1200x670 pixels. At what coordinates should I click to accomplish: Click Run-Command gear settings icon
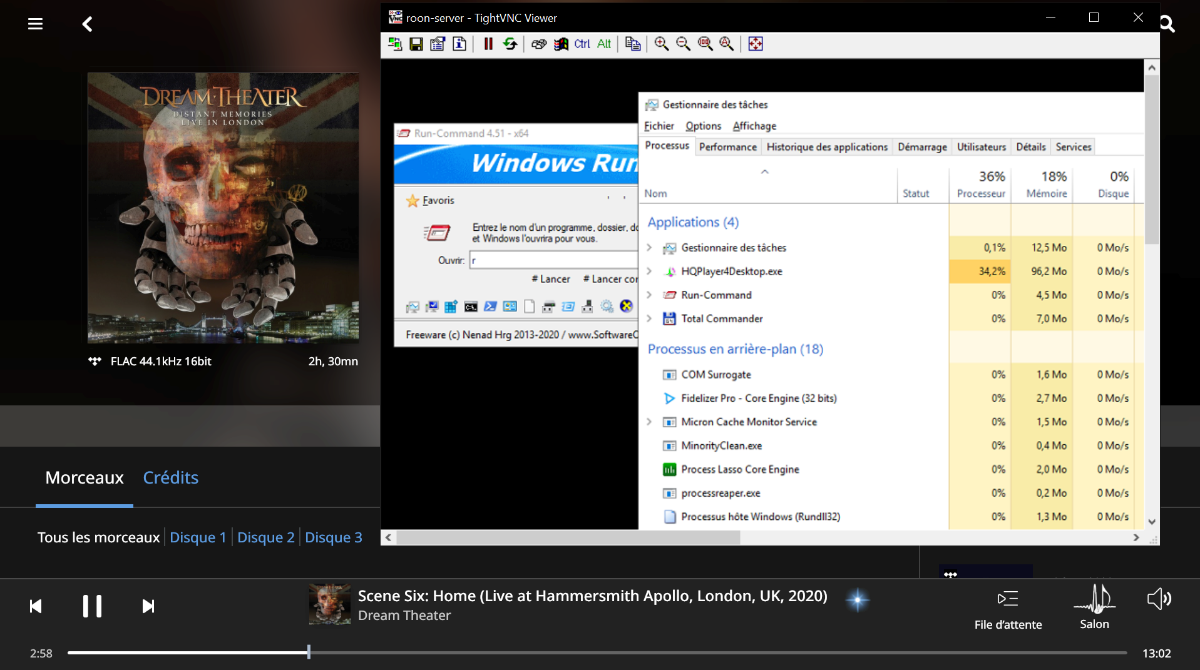[607, 307]
